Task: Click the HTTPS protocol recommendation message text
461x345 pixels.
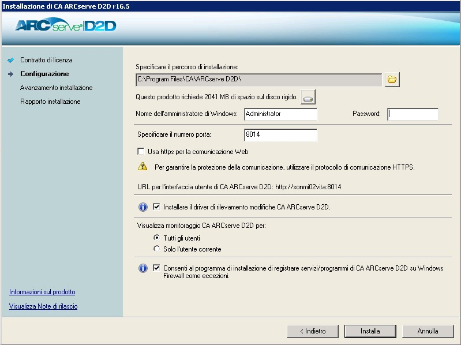Action: pos(284,167)
